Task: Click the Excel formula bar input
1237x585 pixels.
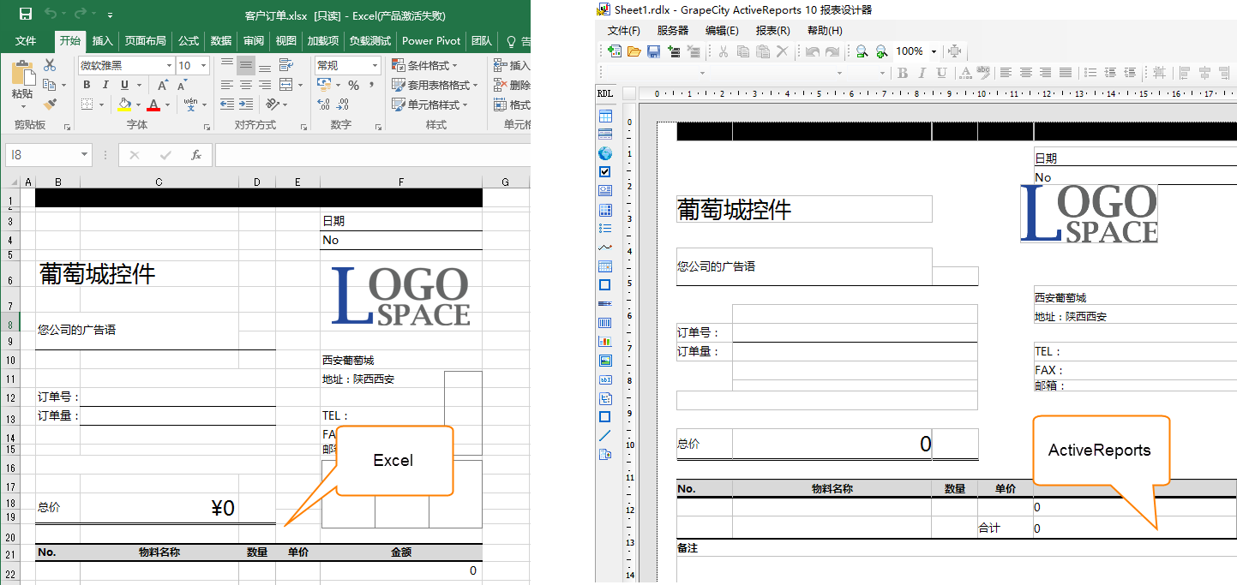Action: click(x=372, y=155)
